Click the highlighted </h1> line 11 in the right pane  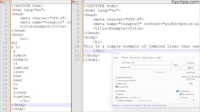98,51
